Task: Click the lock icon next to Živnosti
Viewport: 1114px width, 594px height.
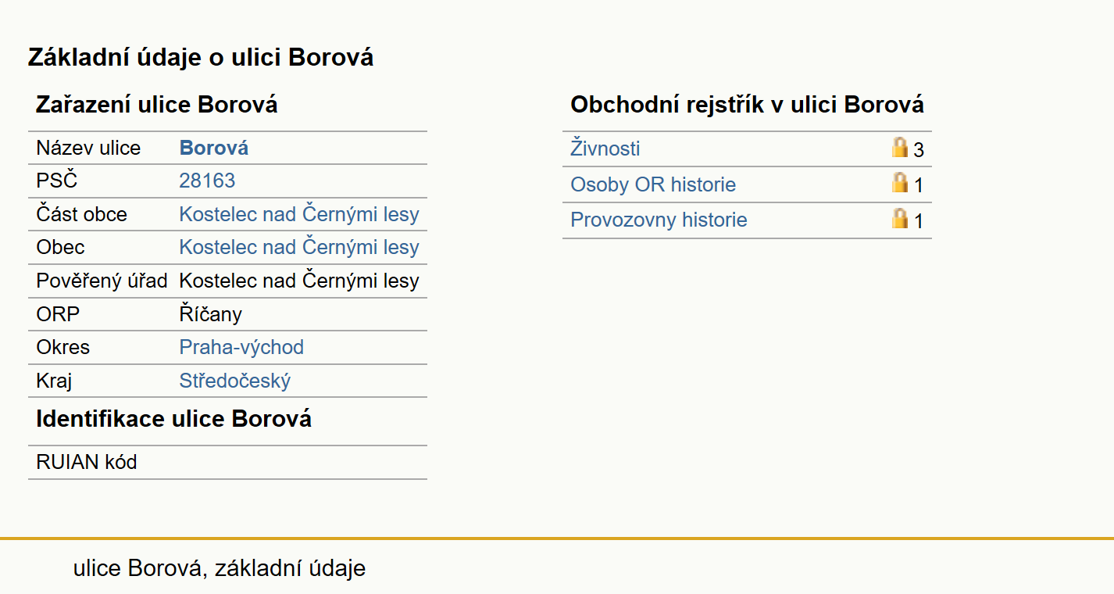Action: [900, 147]
